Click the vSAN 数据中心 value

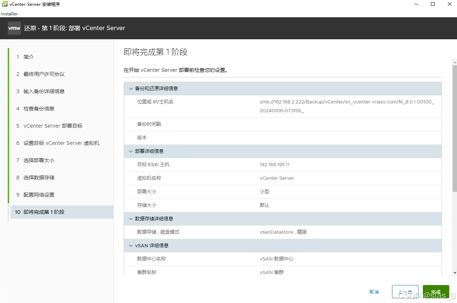276,259
